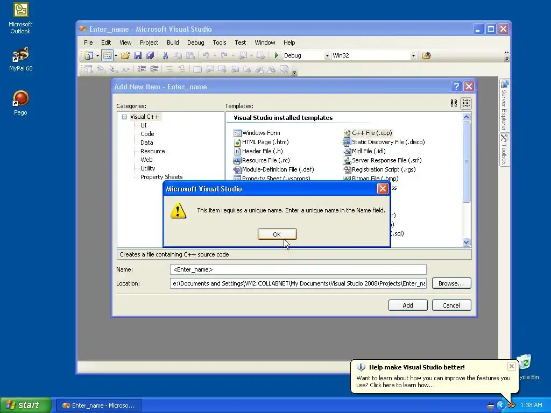Click the taskbar clock showing 1:38 AM

531,405
